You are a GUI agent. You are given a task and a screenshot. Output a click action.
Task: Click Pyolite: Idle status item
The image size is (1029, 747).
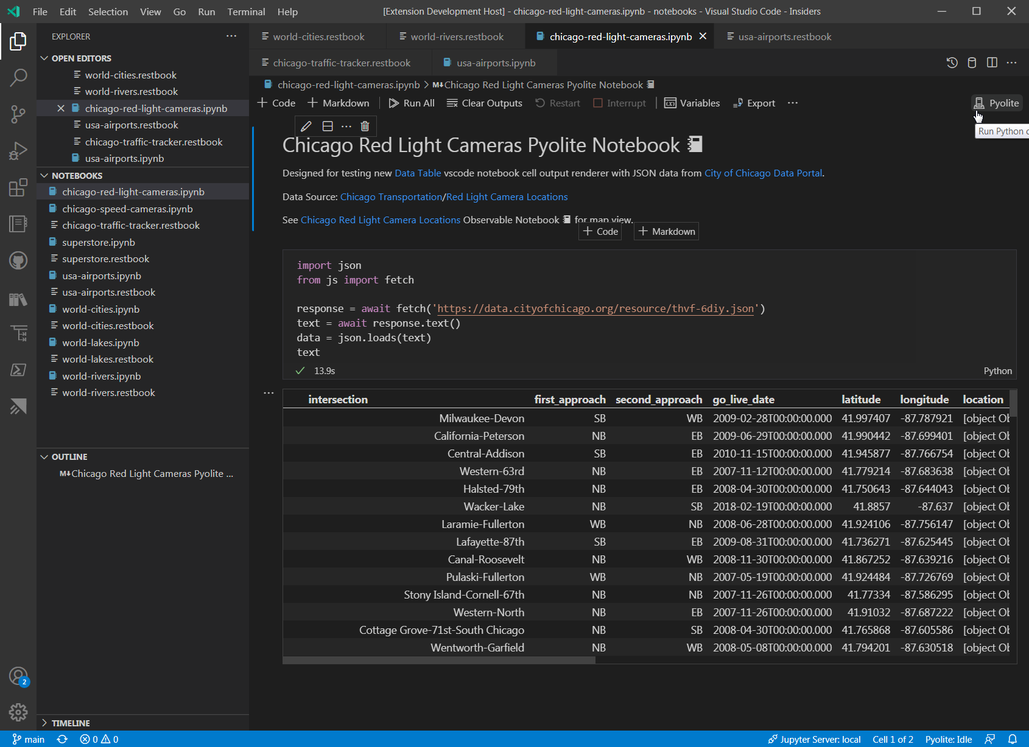click(949, 739)
